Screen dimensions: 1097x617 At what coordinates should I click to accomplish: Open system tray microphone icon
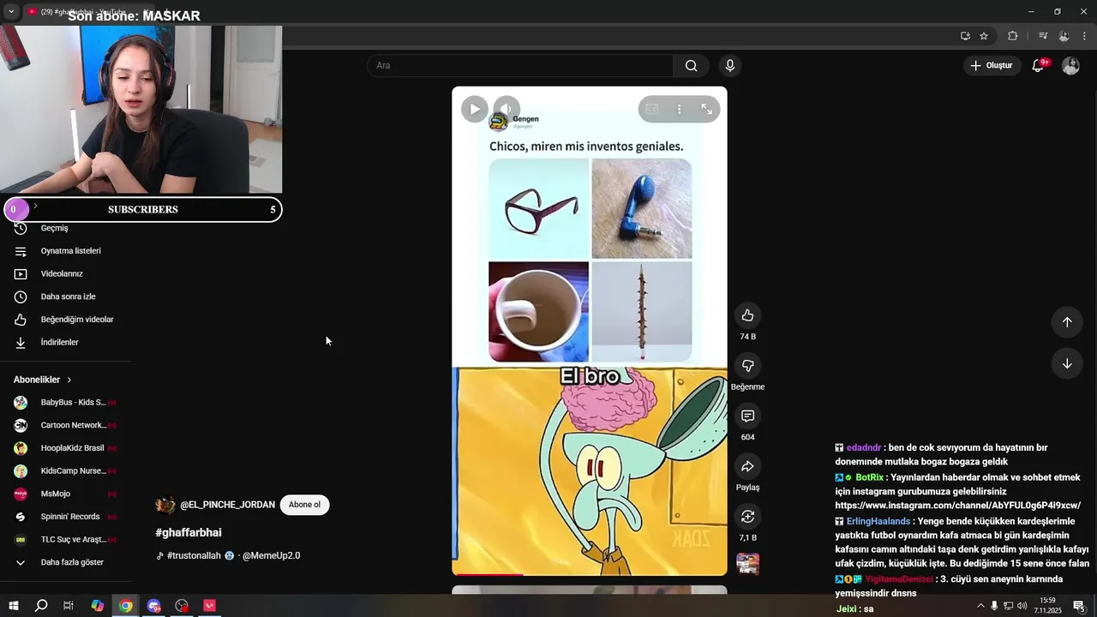994,606
